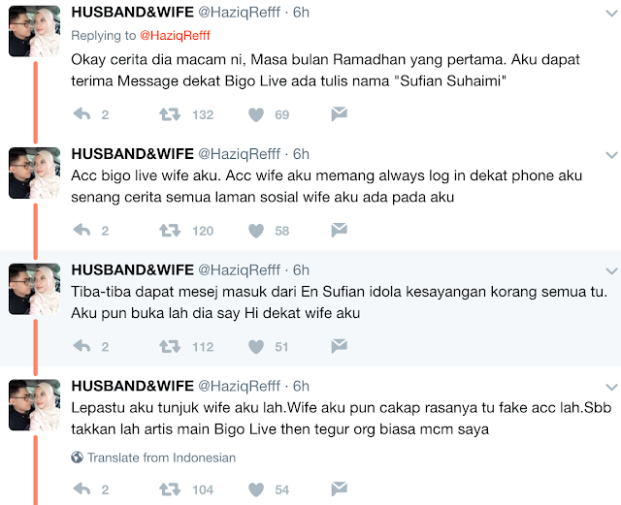The image size is (621, 505).
Task: Like the tweet showing 51 likes
Action: [x=256, y=347]
